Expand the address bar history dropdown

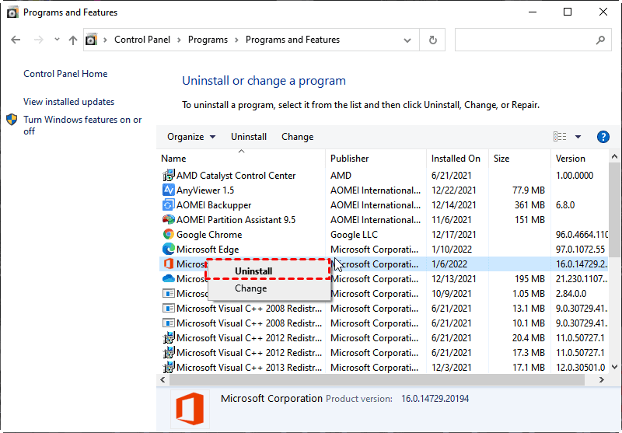[x=407, y=40]
